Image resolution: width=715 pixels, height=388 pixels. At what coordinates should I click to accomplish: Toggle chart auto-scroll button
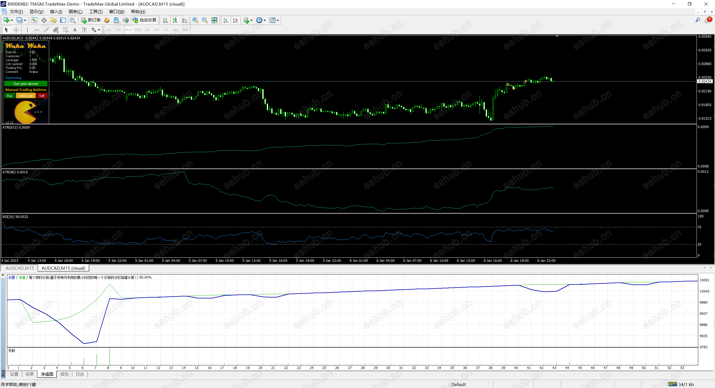click(226, 20)
